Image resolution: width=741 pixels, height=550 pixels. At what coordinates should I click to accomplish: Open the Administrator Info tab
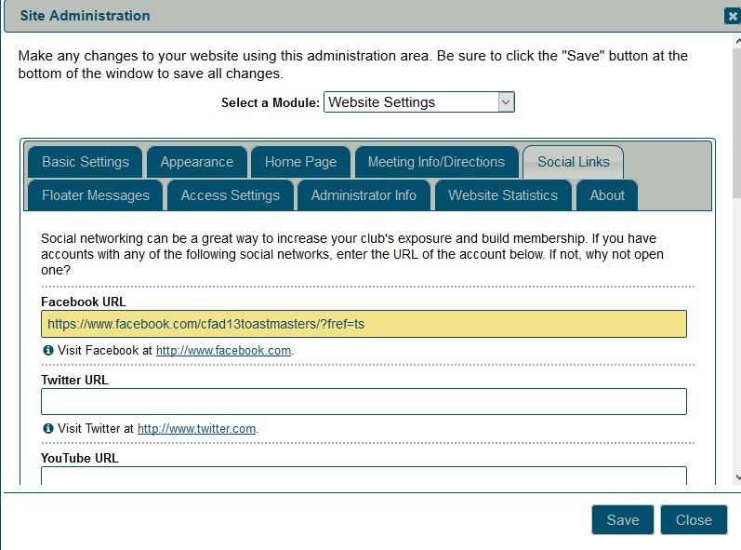click(x=364, y=195)
